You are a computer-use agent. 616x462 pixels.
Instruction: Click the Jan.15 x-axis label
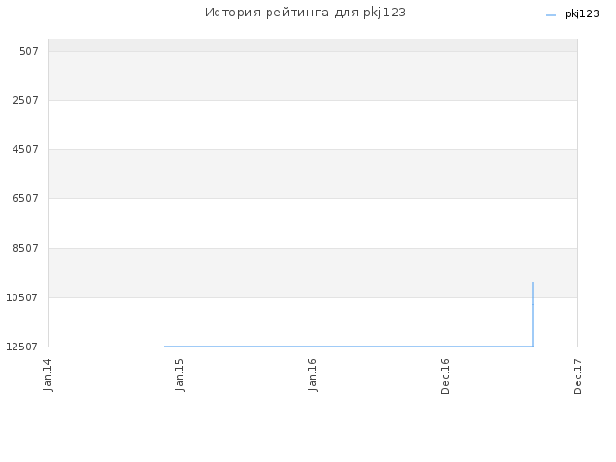tap(181, 374)
